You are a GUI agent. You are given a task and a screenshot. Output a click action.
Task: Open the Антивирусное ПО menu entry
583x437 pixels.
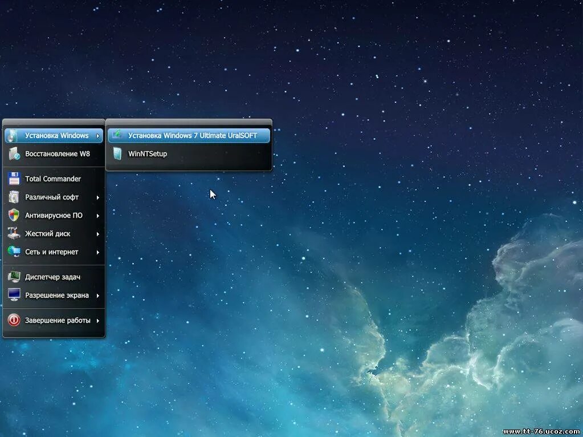[x=54, y=215]
